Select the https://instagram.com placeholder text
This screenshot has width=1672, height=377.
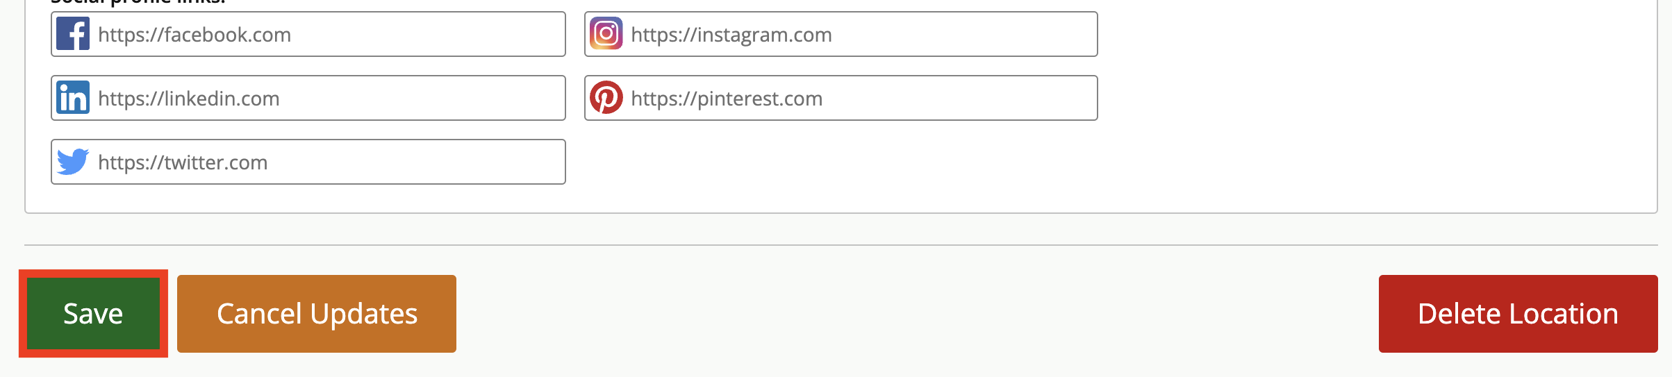click(731, 35)
